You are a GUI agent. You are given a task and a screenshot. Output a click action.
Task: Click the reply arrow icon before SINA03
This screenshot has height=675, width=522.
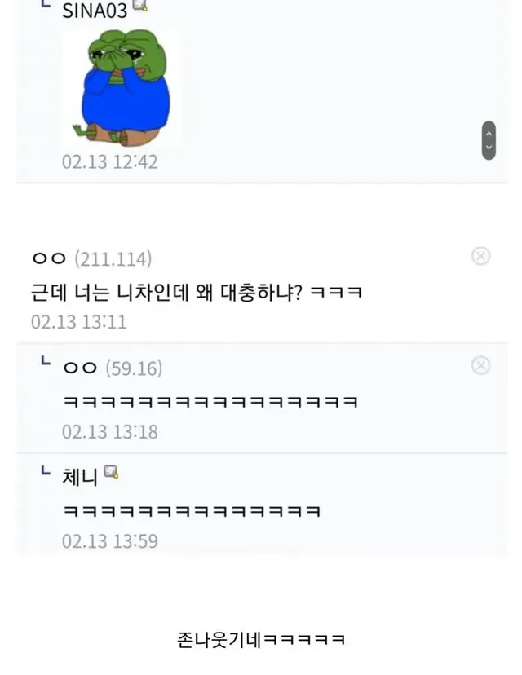click(x=45, y=7)
